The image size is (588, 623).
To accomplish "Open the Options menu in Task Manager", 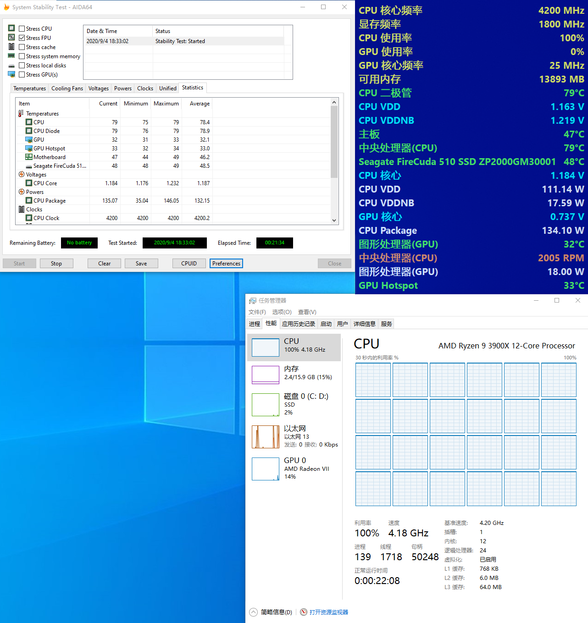I will pos(282,312).
